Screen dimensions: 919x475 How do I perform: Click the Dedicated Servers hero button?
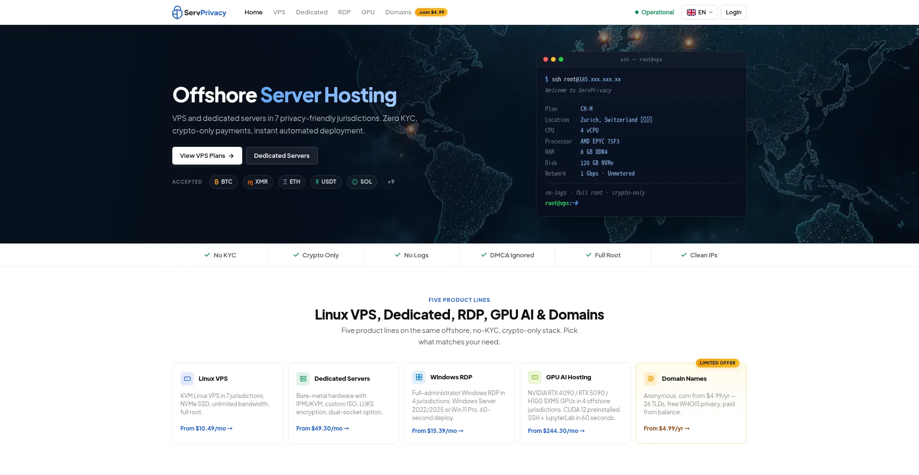(x=282, y=156)
